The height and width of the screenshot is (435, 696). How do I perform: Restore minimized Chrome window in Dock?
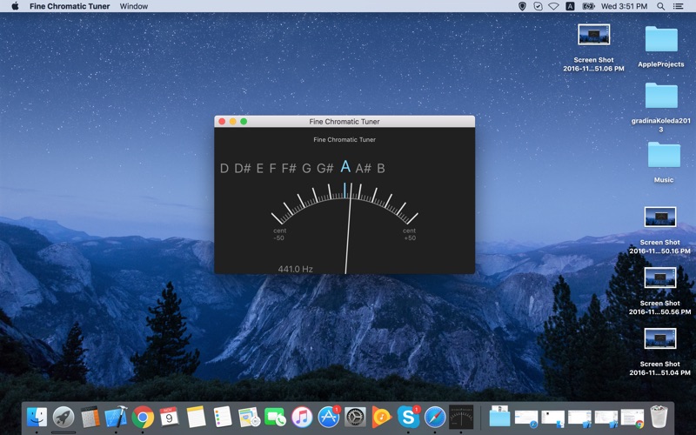(x=632, y=418)
